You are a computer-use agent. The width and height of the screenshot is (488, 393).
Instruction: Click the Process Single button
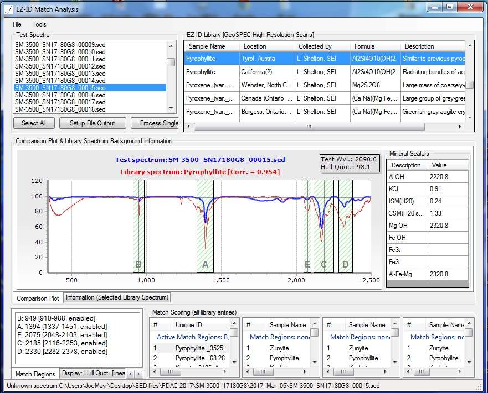[155, 123]
